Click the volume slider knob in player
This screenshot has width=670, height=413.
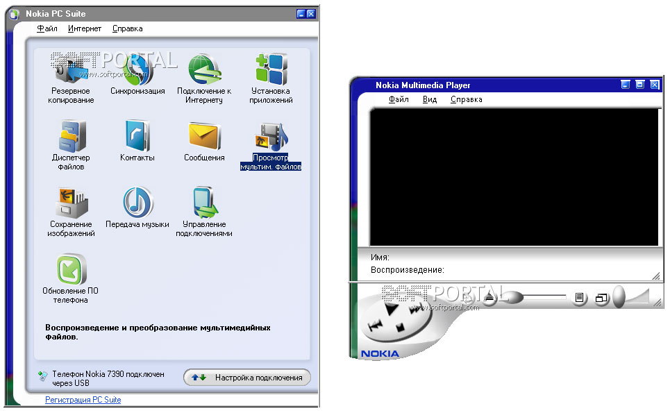click(619, 296)
